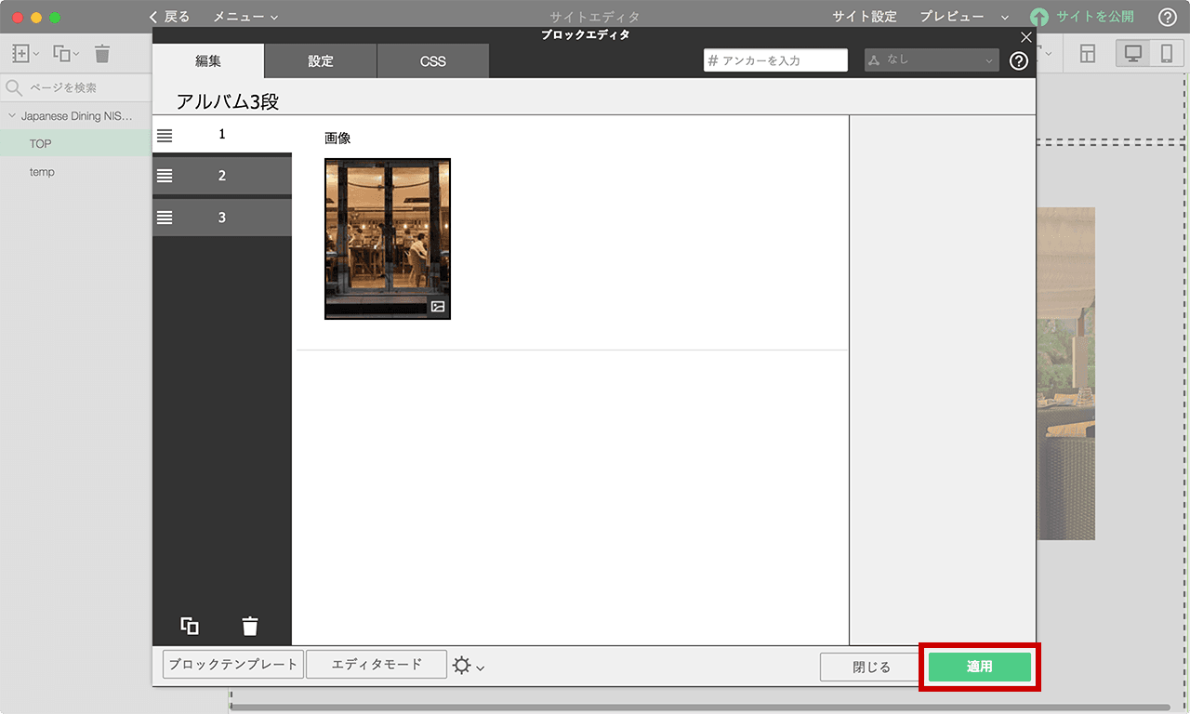
Task: Click the magnifier search icon in sidebar
Action: coord(14,87)
